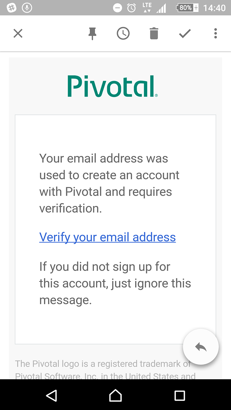Tap the Android back navigation button
This screenshot has width=231, height=410.
click(x=51, y=396)
